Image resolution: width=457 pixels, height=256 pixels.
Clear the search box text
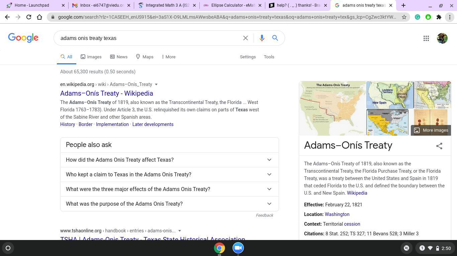(x=246, y=38)
